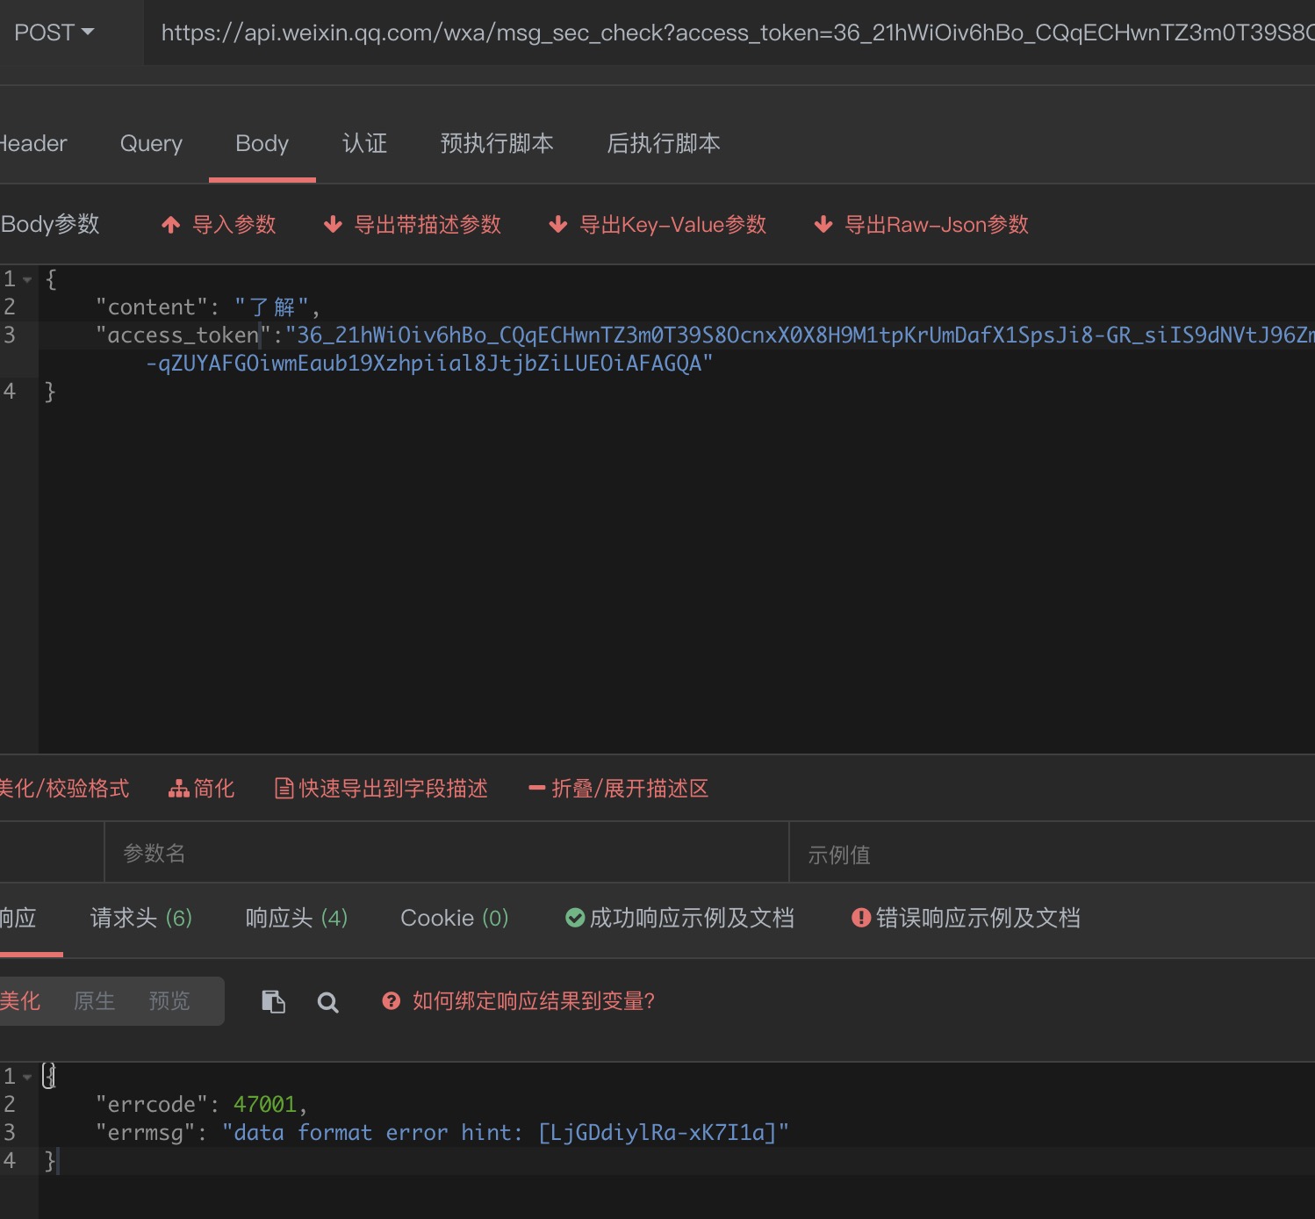This screenshot has height=1219, width=1315.
Task: Collapse the JSON body at line 1
Action: (x=26, y=279)
